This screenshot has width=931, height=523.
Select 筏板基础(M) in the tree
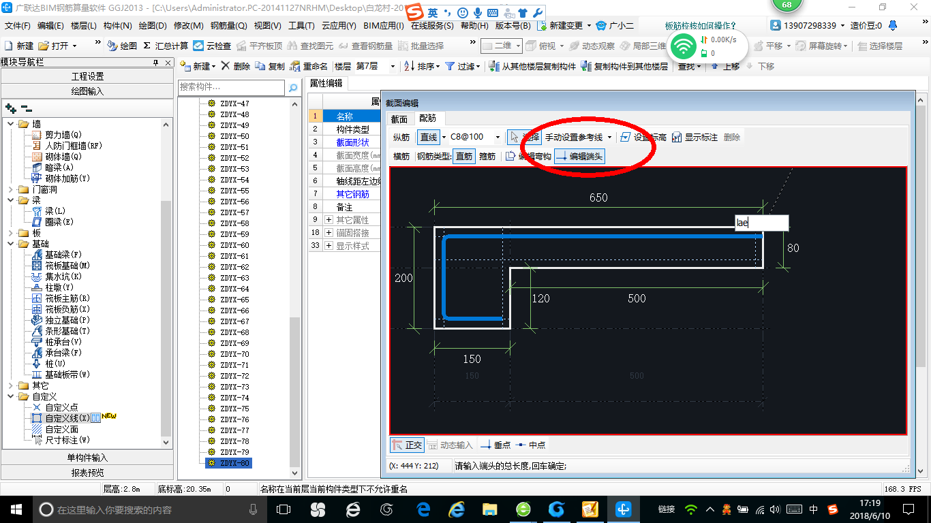67,266
